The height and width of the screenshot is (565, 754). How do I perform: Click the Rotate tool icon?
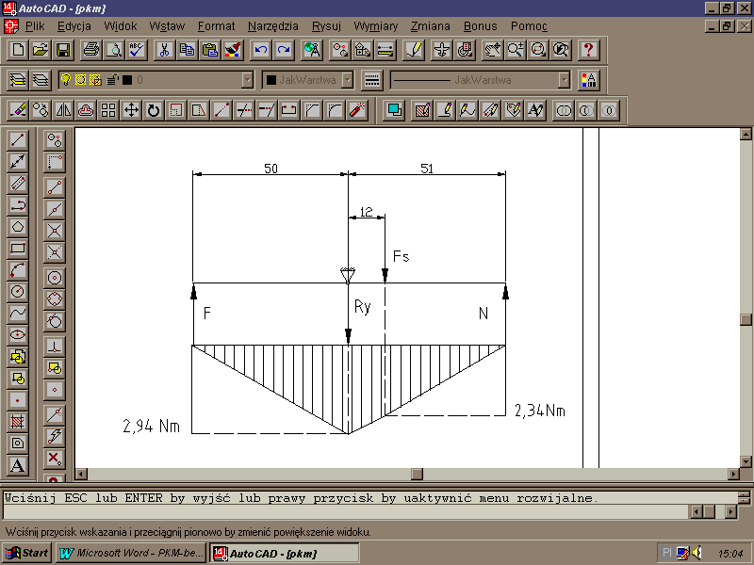click(153, 110)
